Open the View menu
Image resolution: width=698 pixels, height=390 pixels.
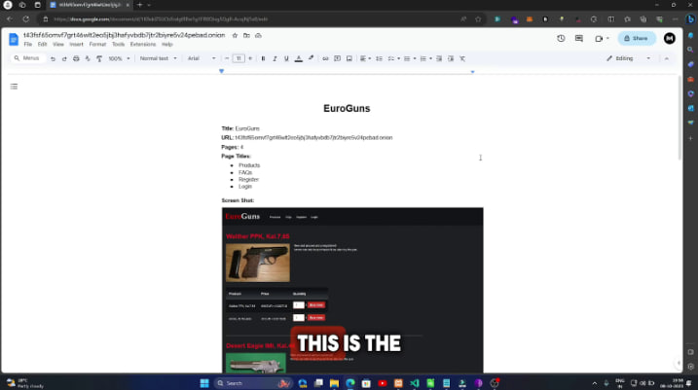click(58, 45)
